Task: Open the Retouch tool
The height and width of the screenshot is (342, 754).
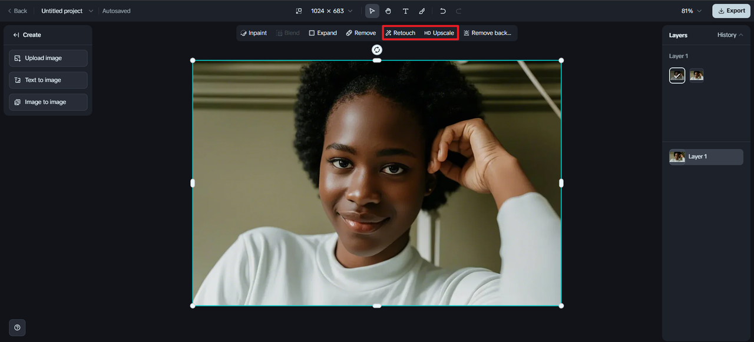Action: [401, 33]
